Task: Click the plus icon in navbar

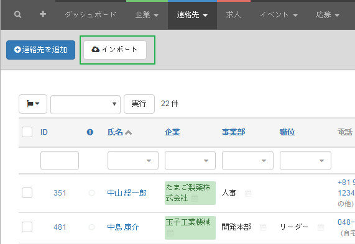Action: coord(43,14)
